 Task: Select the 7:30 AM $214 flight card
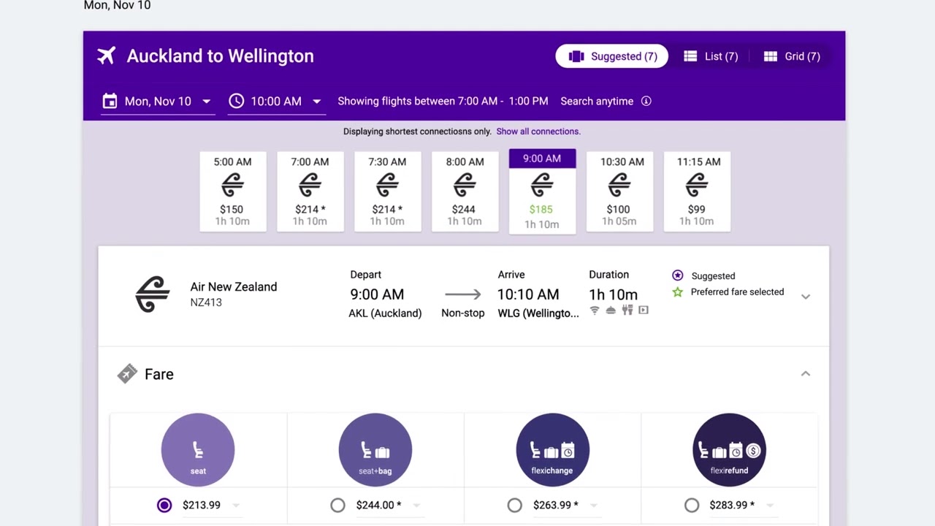[387, 191]
